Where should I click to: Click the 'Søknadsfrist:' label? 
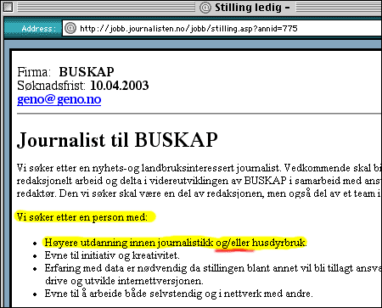(x=51, y=86)
